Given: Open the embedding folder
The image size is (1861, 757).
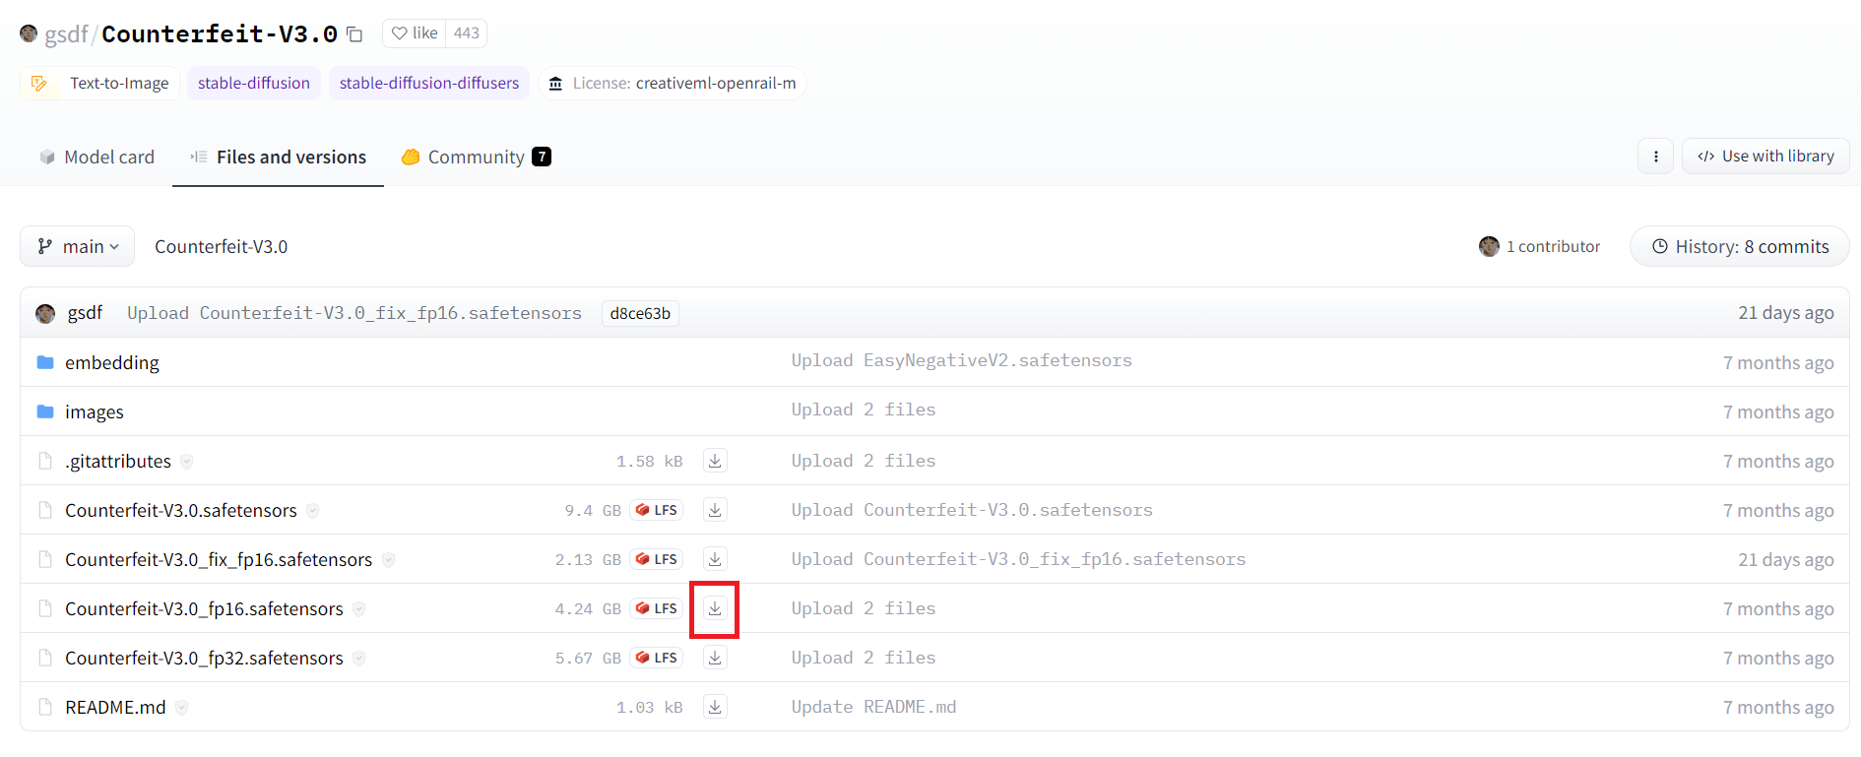Looking at the screenshot, I should pos(111,362).
